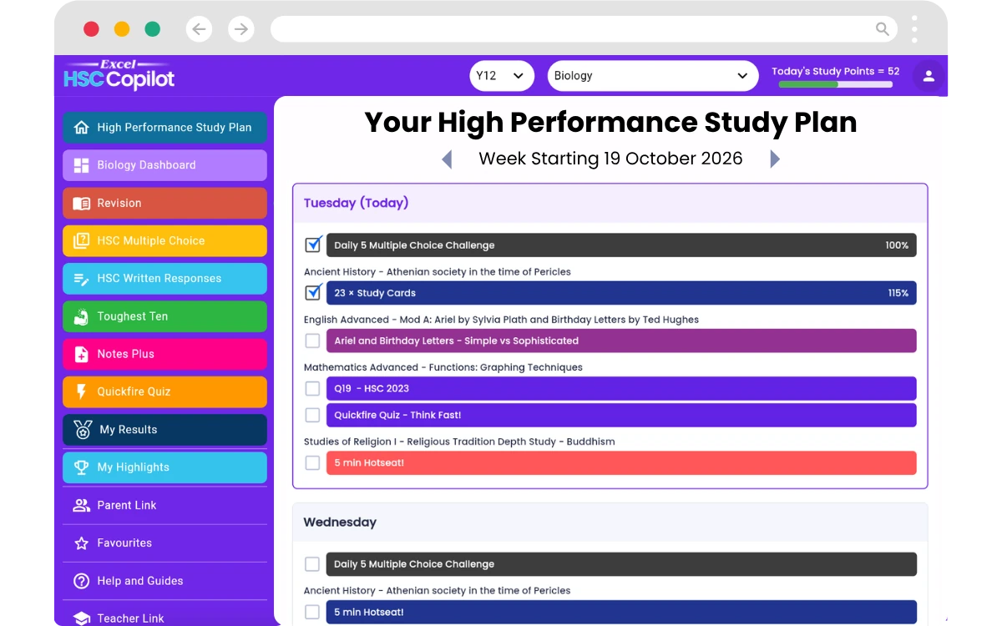Screen dimensions: 1002x626
Task: Click the HSC Written Responses pencil icon
Action: (81, 279)
